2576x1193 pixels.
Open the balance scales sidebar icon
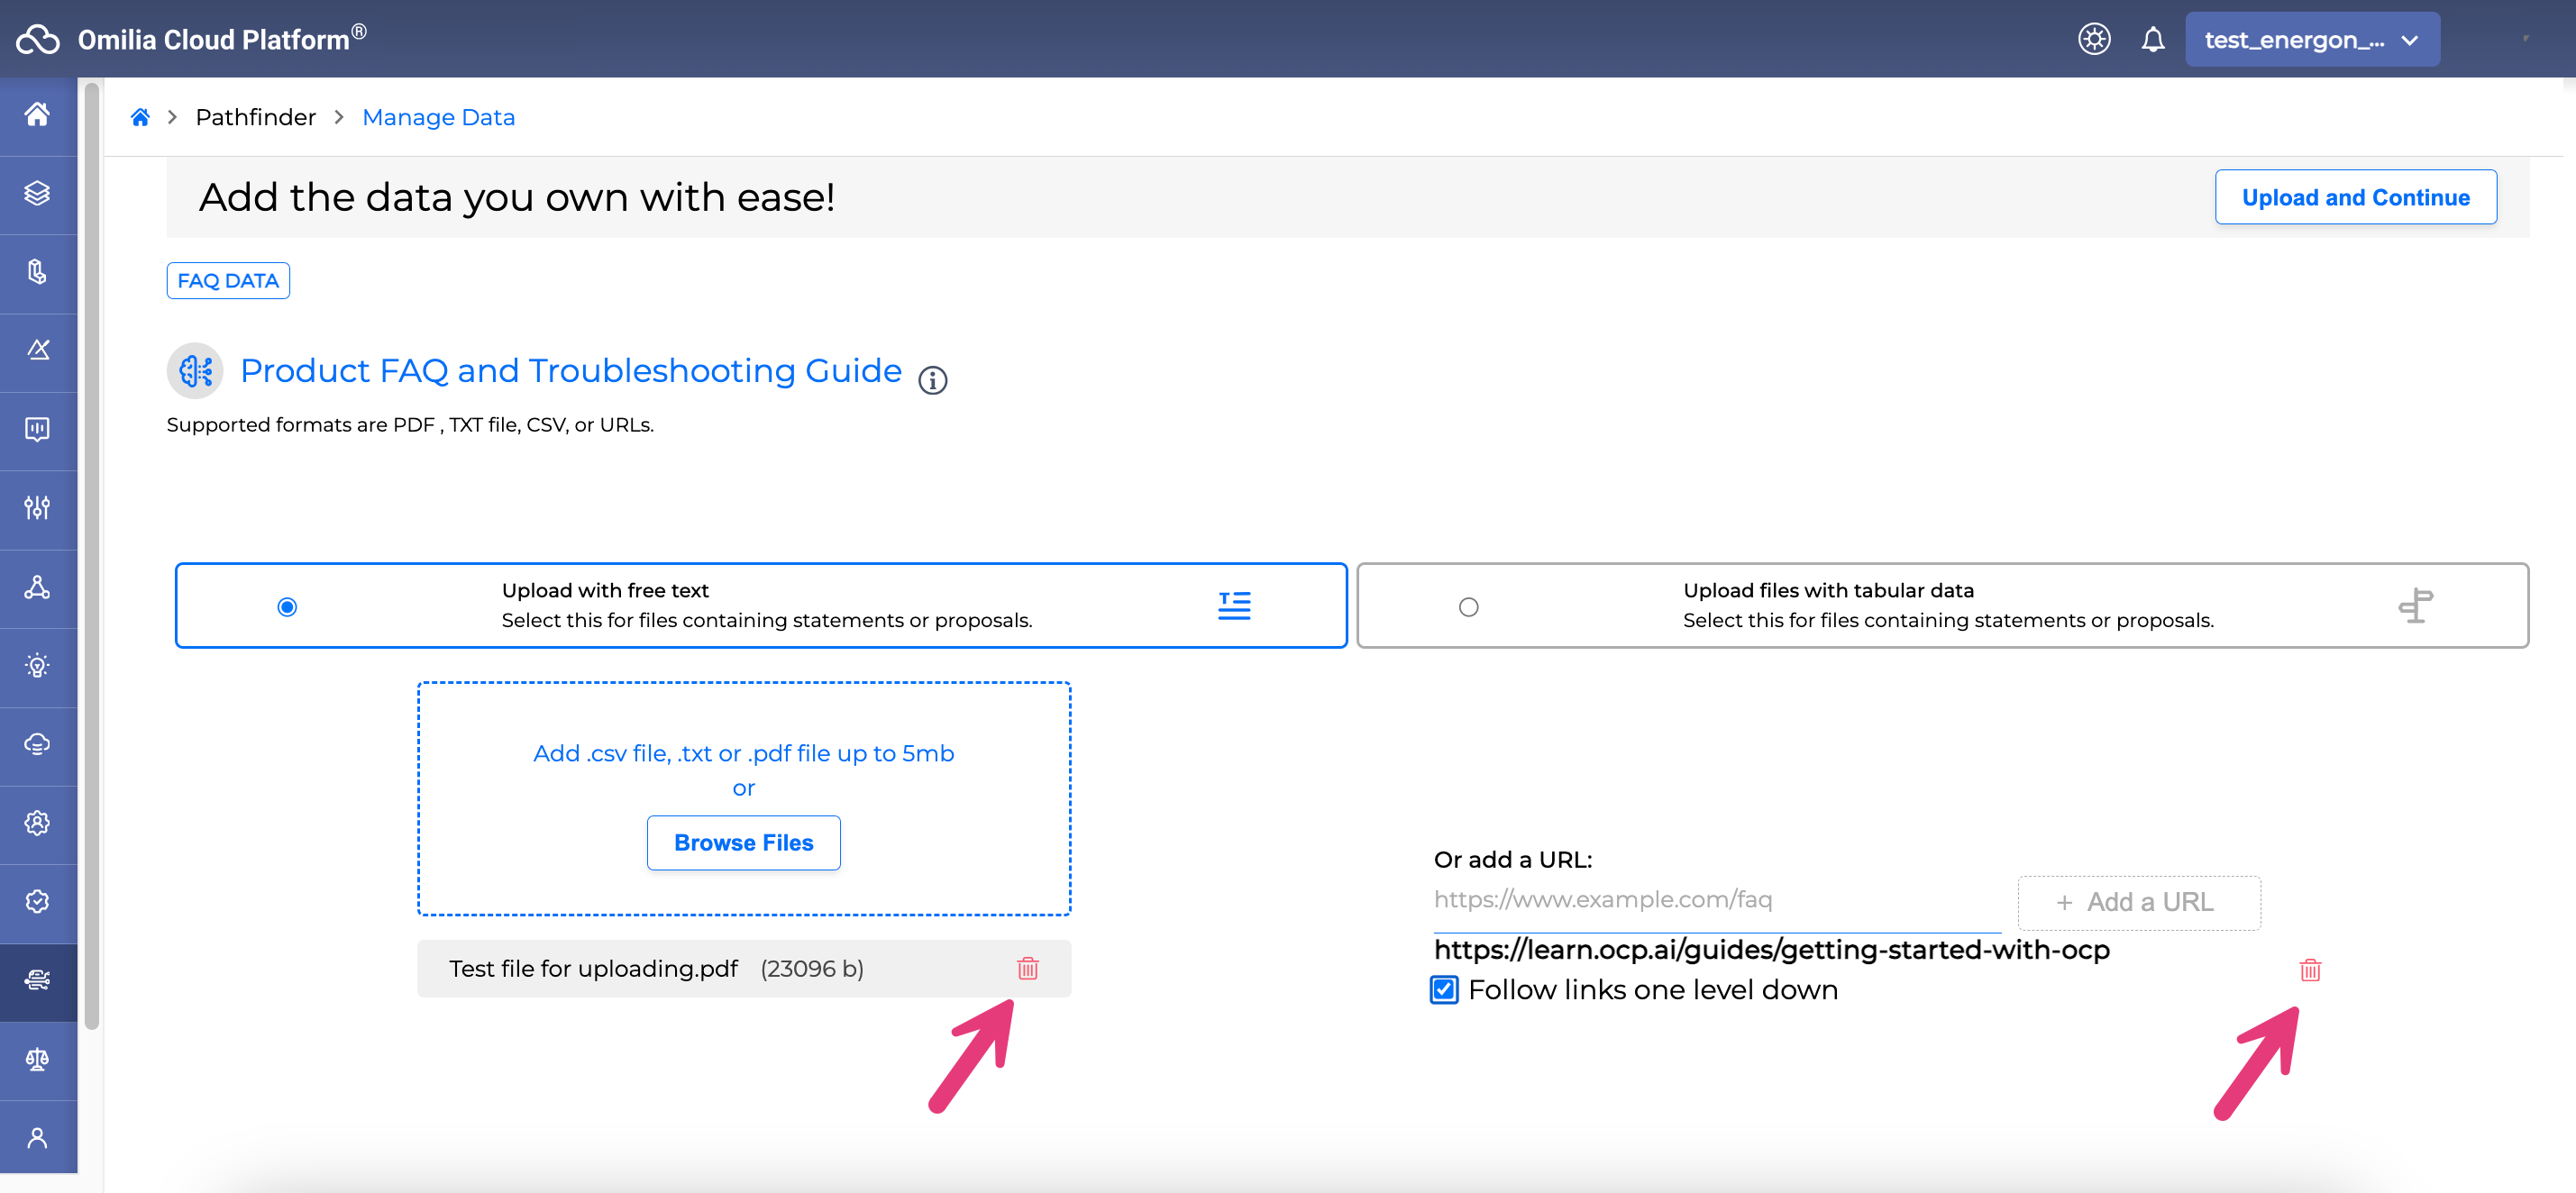(37, 1060)
